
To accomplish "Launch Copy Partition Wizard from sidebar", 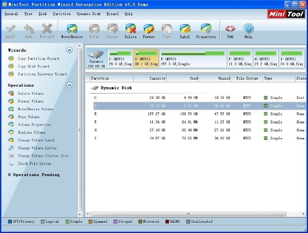I will [x=38, y=58].
